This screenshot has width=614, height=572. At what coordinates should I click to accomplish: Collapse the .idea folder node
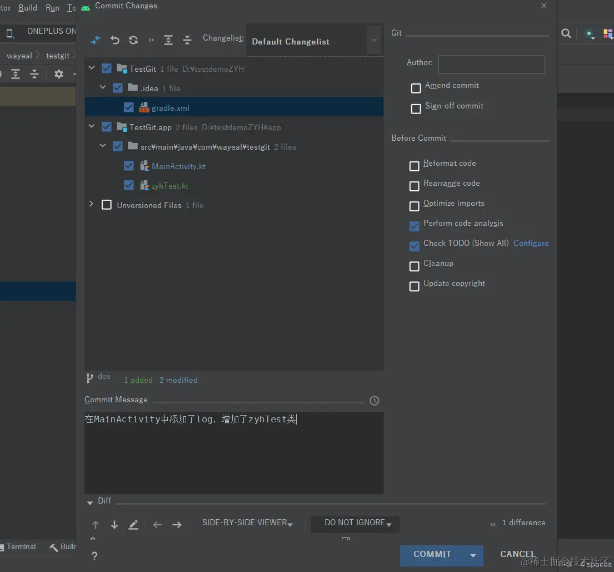103,87
